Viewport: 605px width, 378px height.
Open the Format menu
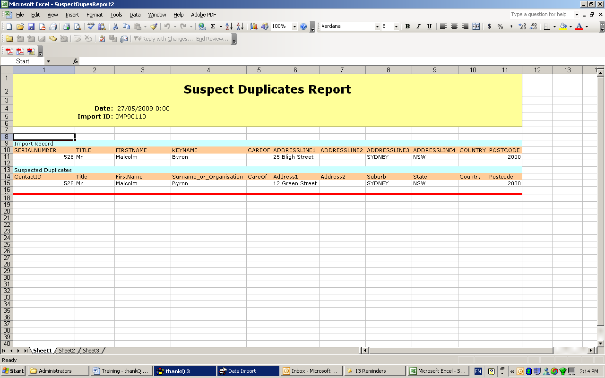[95, 15]
